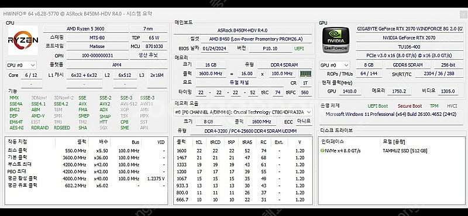
Task: Click the L2 cache value 6x512
Action: click(x=125, y=76)
